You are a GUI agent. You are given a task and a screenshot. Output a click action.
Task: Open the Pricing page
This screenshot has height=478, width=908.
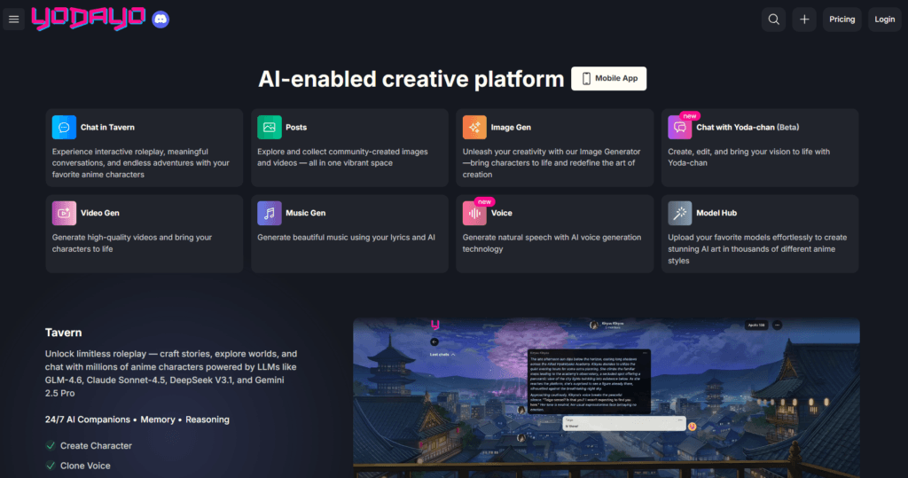tap(842, 20)
